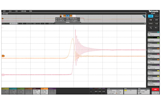
Task: Click the Meas 7 yellow source color tag
Action: coord(158,71)
